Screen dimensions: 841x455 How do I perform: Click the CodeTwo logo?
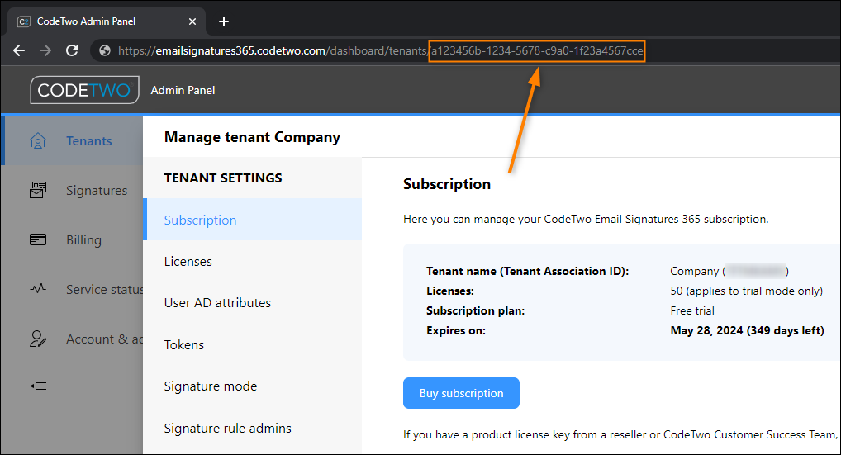point(85,90)
